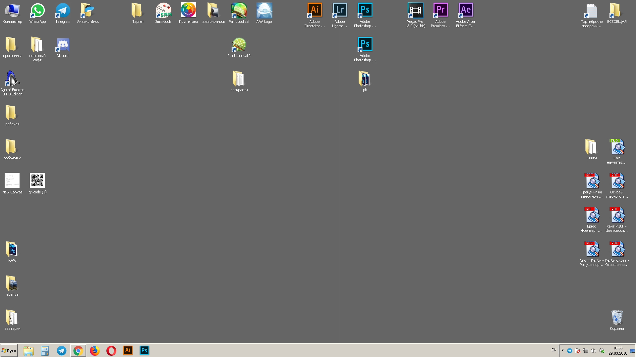Screen dimensions: 636x357
Task: Click the Telegram tray icon
Action: (x=570, y=351)
